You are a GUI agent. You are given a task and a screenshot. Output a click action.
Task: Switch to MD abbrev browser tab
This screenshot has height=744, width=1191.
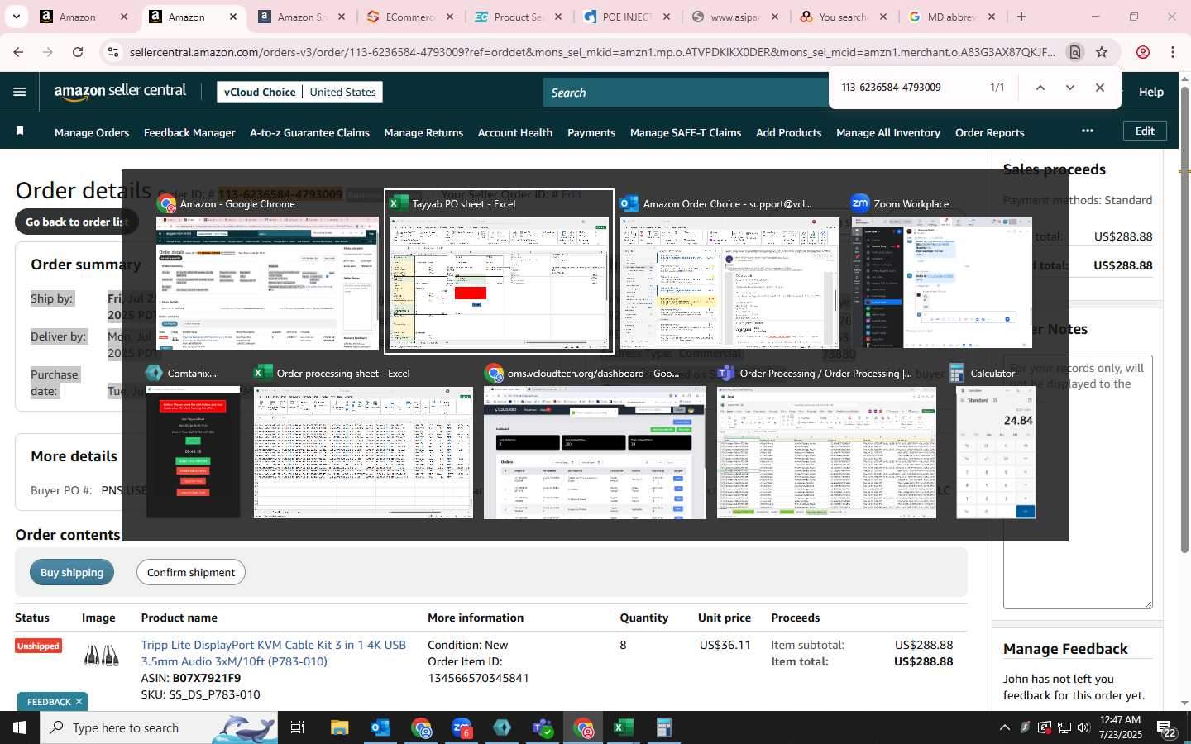(951, 17)
